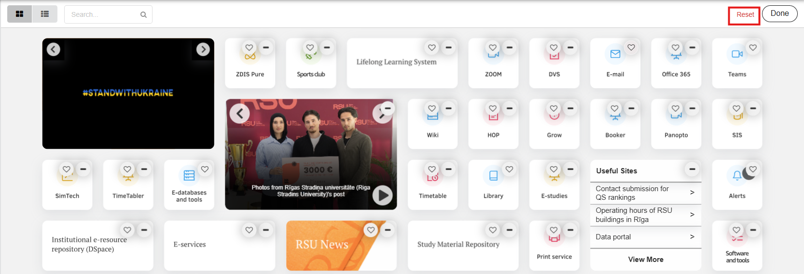Remove the ZOOM tile
The height and width of the screenshot is (274, 804).
point(509,47)
